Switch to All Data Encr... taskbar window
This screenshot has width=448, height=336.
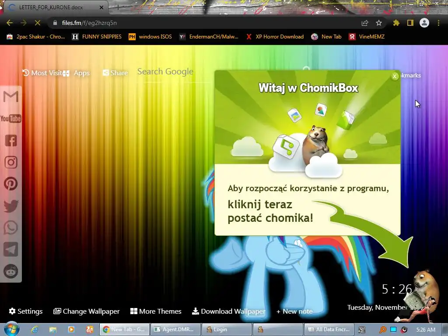coord(329,329)
